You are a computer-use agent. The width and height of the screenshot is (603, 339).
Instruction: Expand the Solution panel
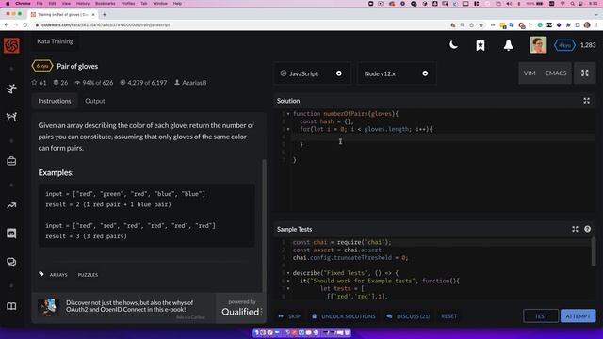(586, 101)
